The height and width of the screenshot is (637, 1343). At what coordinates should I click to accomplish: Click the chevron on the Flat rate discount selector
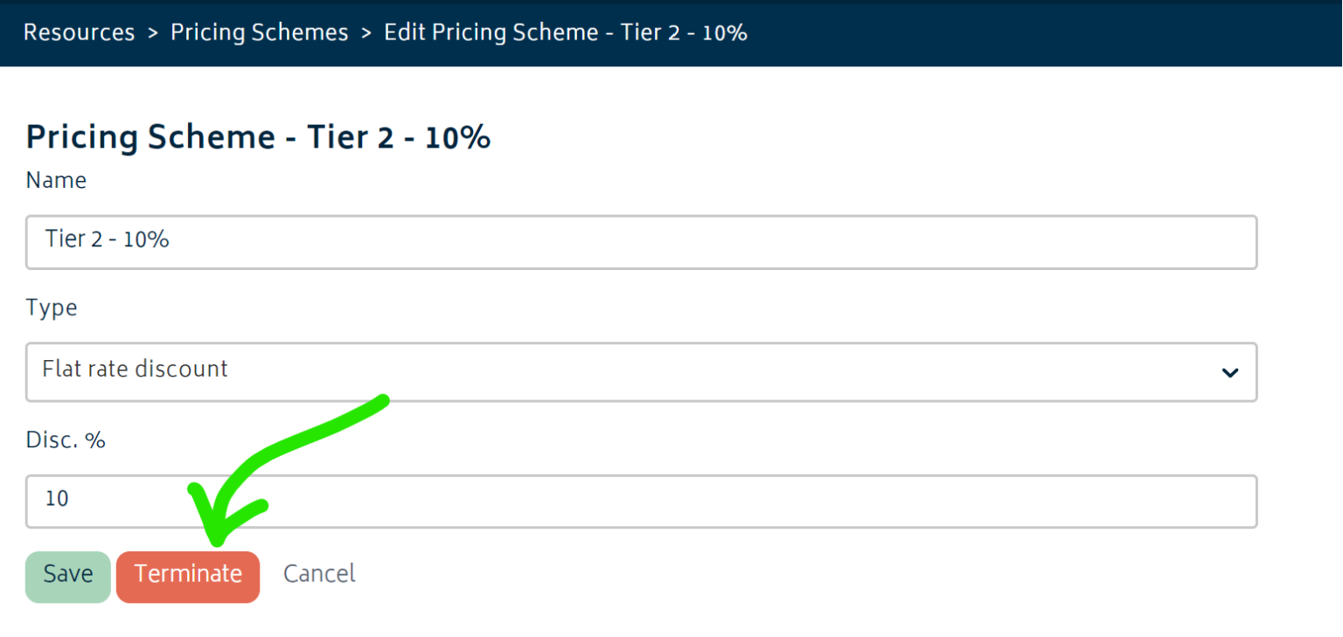(1228, 372)
